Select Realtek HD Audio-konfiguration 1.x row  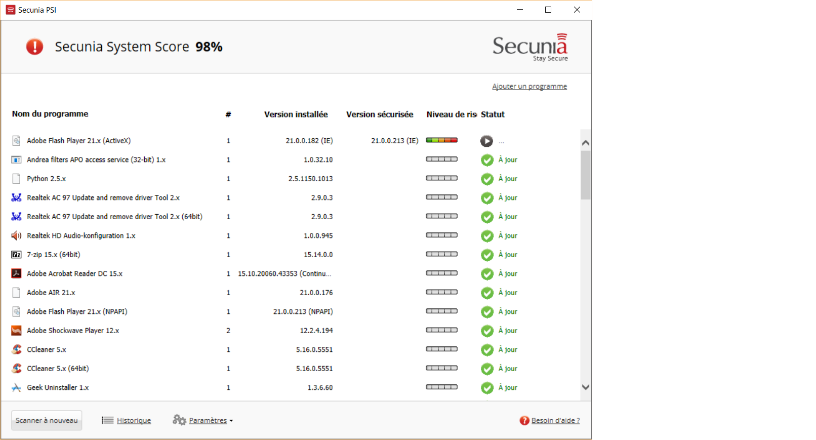(x=295, y=236)
